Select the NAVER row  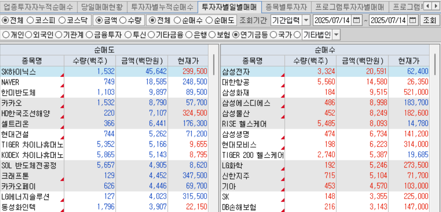click(104, 82)
